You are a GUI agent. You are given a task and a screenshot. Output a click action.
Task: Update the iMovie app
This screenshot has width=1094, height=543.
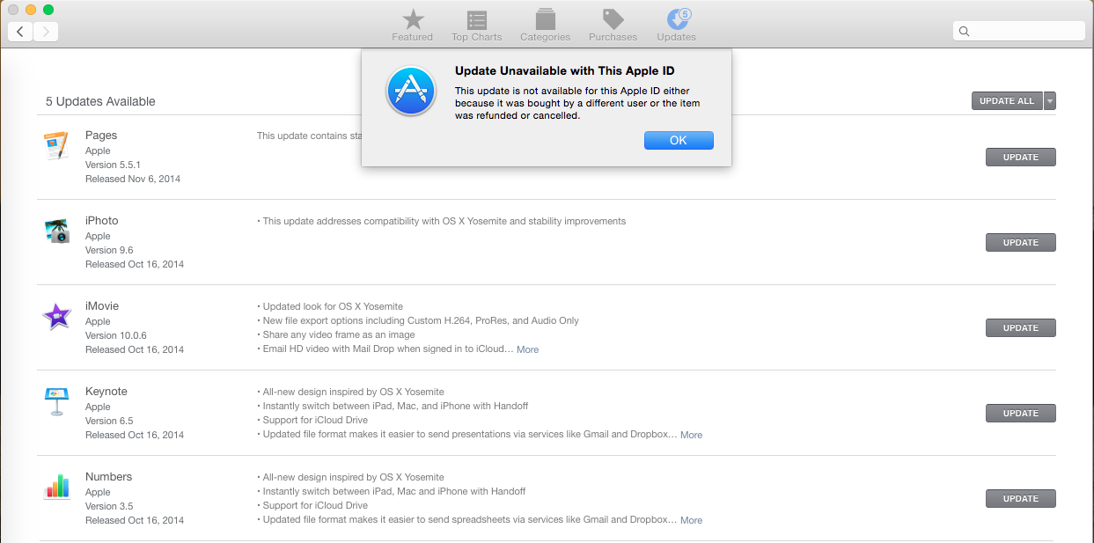click(1021, 328)
